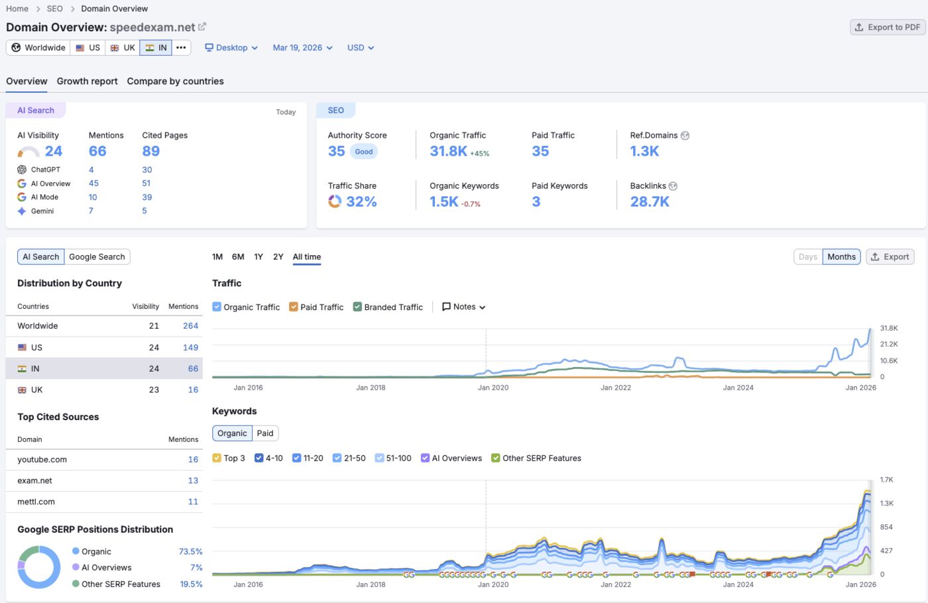
Task: Select the Google Search tab
Action: coord(97,257)
